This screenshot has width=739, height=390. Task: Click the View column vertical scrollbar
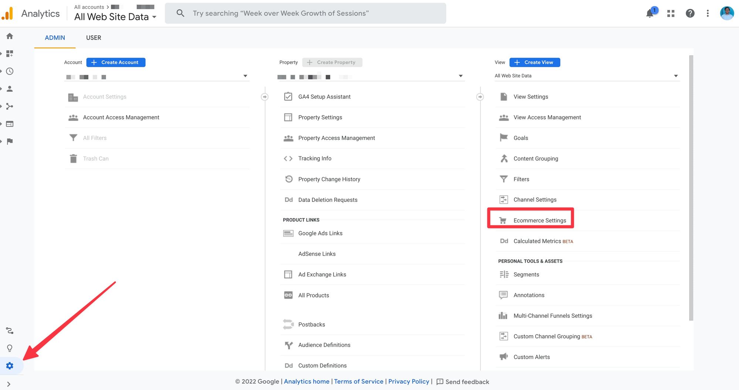pyautogui.click(x=691, y=188)
